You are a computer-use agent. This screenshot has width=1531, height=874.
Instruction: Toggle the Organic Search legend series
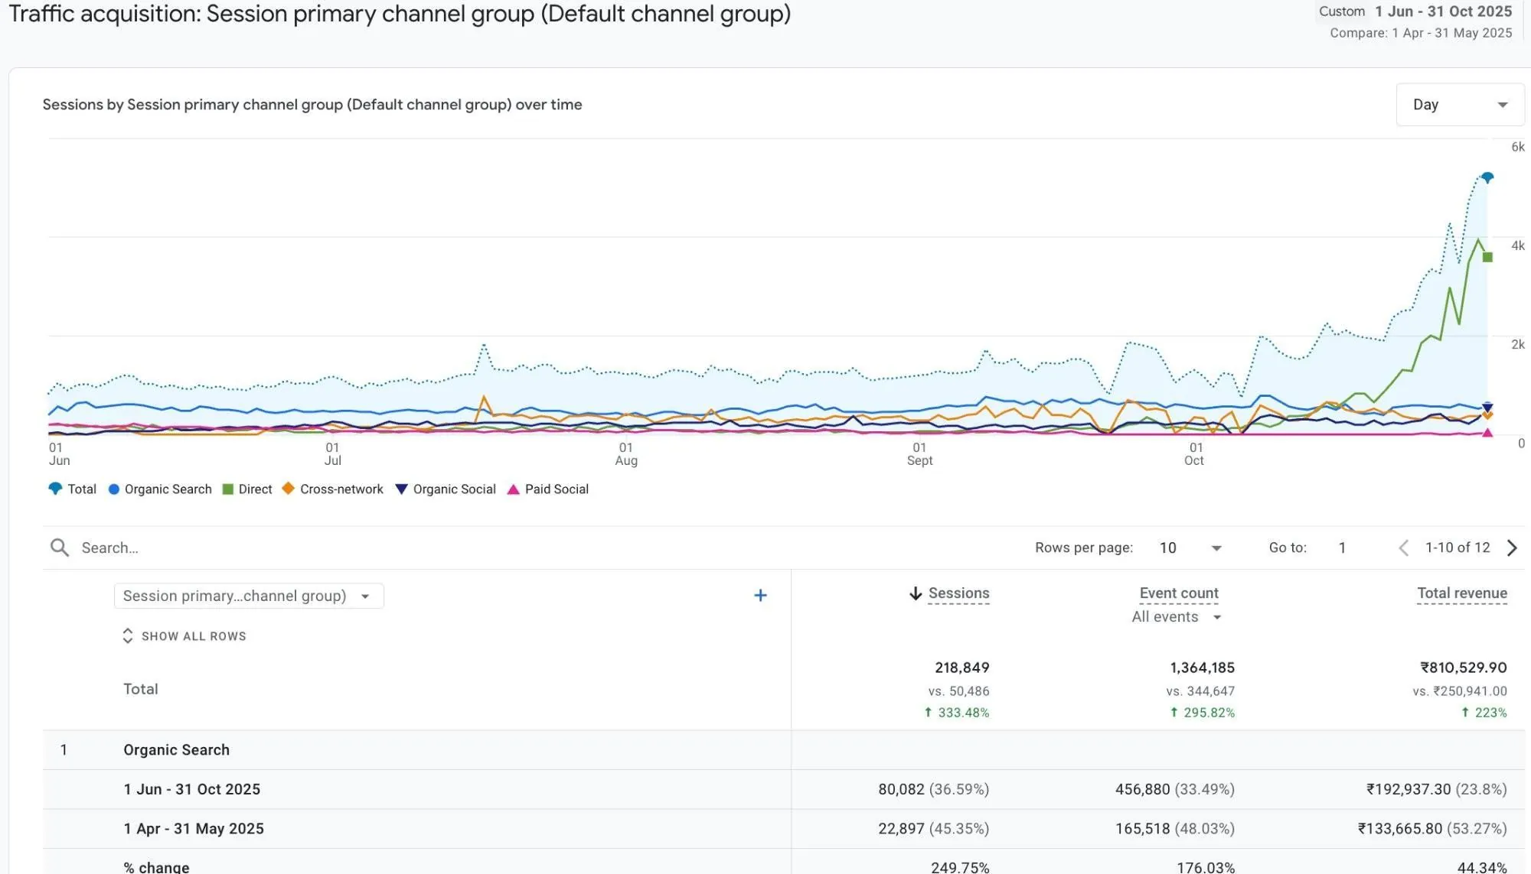point(160,489)
